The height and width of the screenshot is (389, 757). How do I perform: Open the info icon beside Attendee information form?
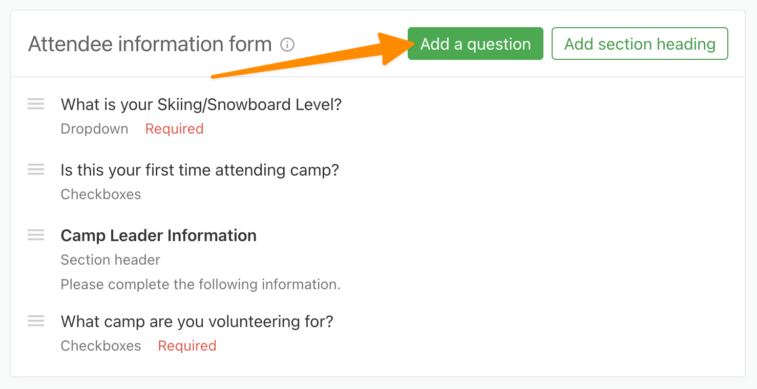pos(288,45)
